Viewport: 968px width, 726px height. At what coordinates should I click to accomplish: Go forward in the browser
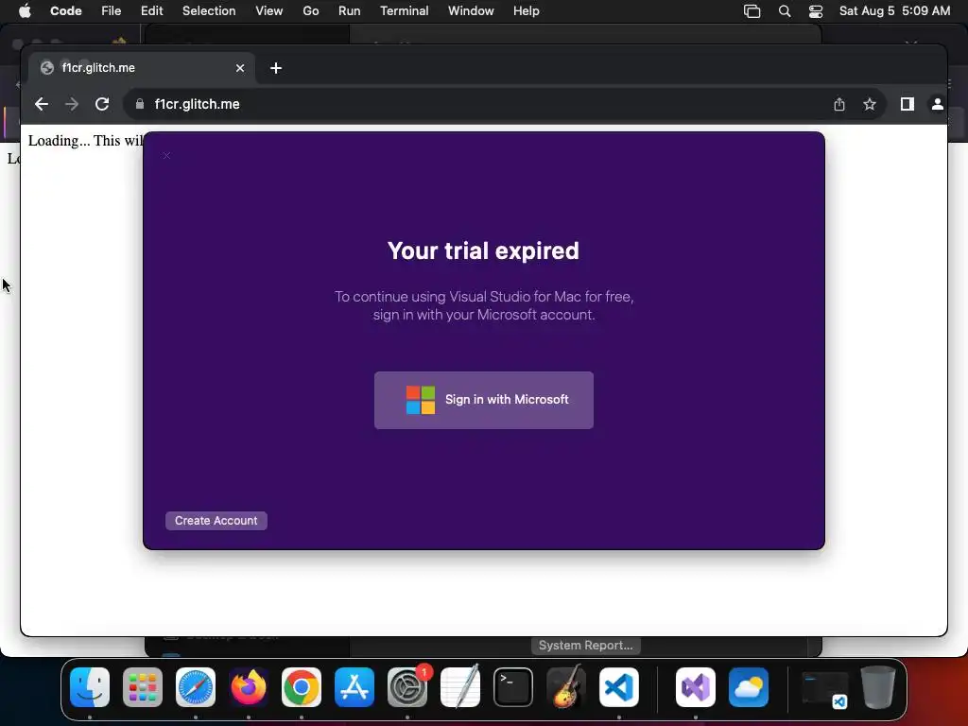72,104
